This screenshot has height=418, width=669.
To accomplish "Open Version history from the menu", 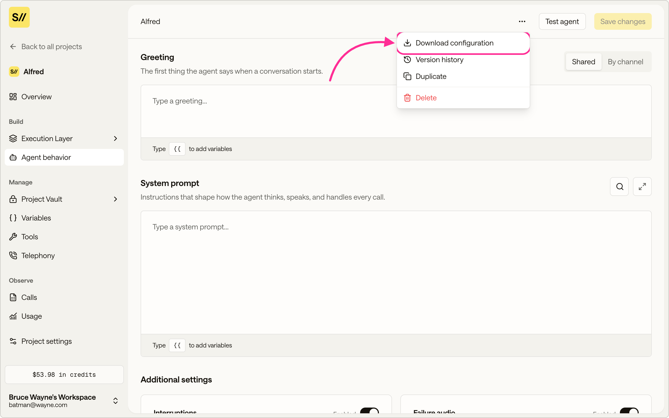I will pyautogui.click(x=463, y=60).
